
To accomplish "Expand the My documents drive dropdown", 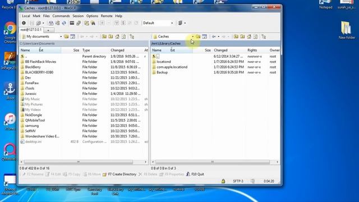I will 61,36.
